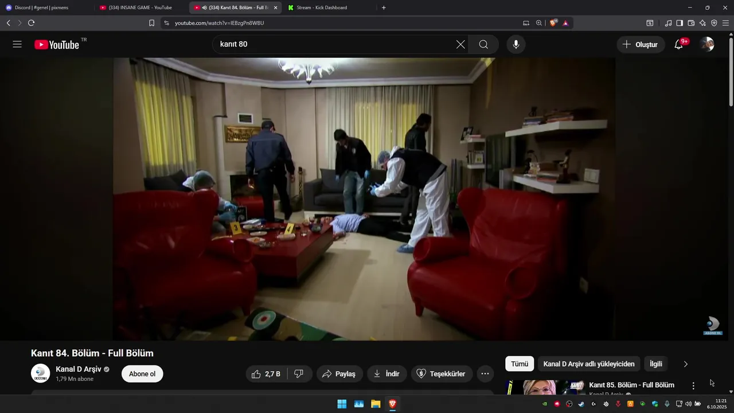
Task: Click Brave browser icon in taskbar
Action: click(392, 404)
